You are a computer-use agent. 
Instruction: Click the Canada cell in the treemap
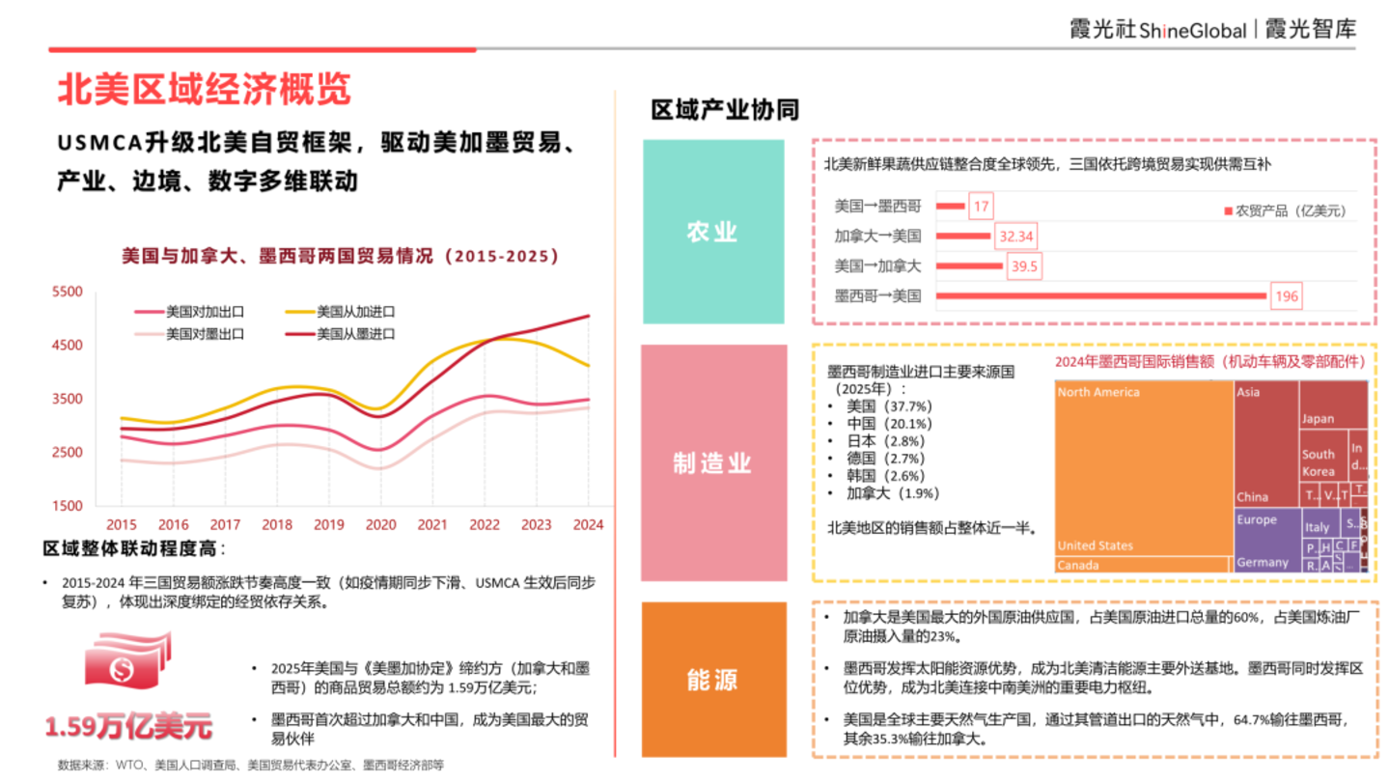click(1144, 565)
